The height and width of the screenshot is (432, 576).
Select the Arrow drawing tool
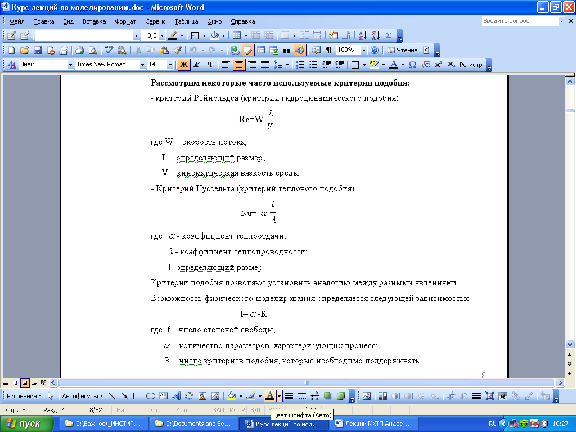coord(124,396)
